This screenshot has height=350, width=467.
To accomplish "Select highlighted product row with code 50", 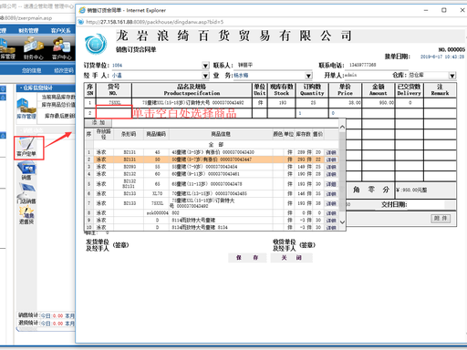I will [x=212, y=160].
